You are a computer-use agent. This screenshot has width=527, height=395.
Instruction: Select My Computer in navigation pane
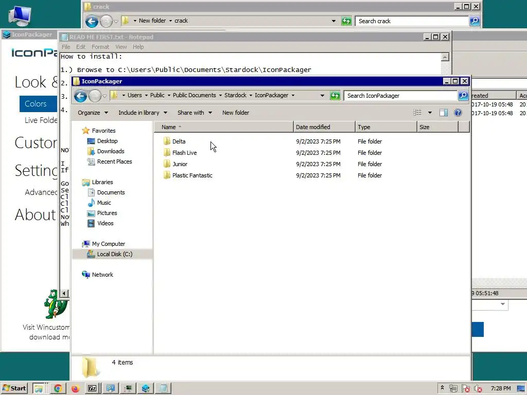[x=108, y=244]
